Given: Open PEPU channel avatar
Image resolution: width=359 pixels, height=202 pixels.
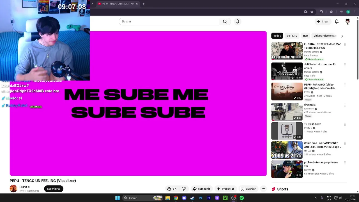Looking at the screenshot, I should [x=13, y=189].
